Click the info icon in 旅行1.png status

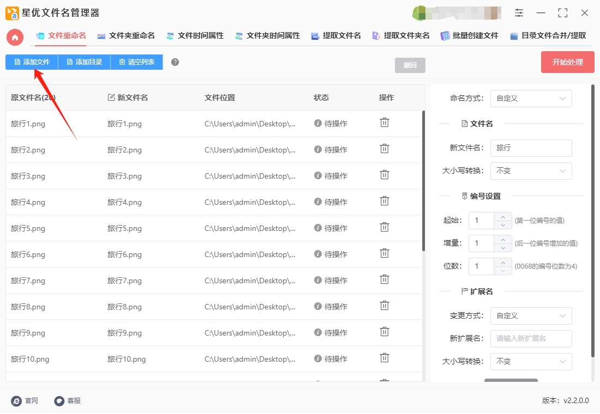[x=317, y=123]
